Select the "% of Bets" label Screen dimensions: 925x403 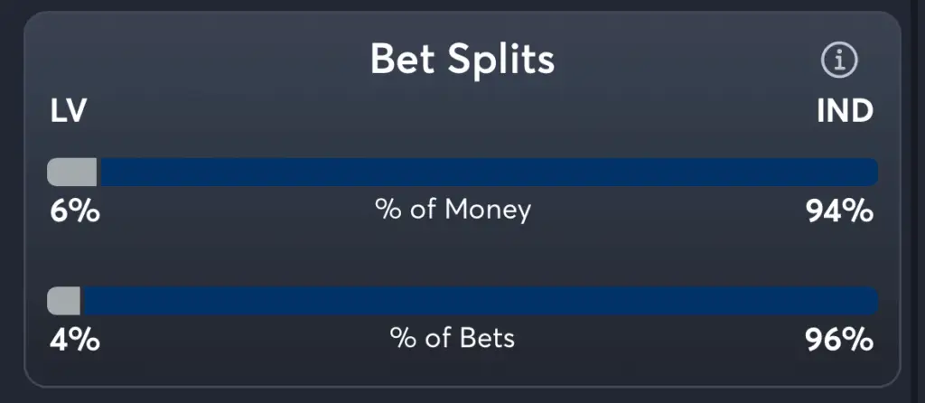tap(453, 339)
